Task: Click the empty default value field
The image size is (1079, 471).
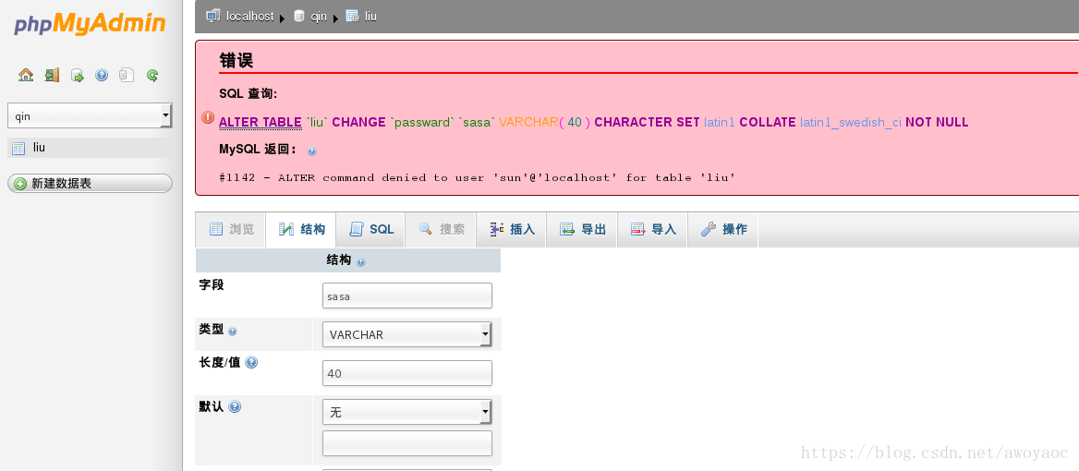Action: (x=406, y=443)
